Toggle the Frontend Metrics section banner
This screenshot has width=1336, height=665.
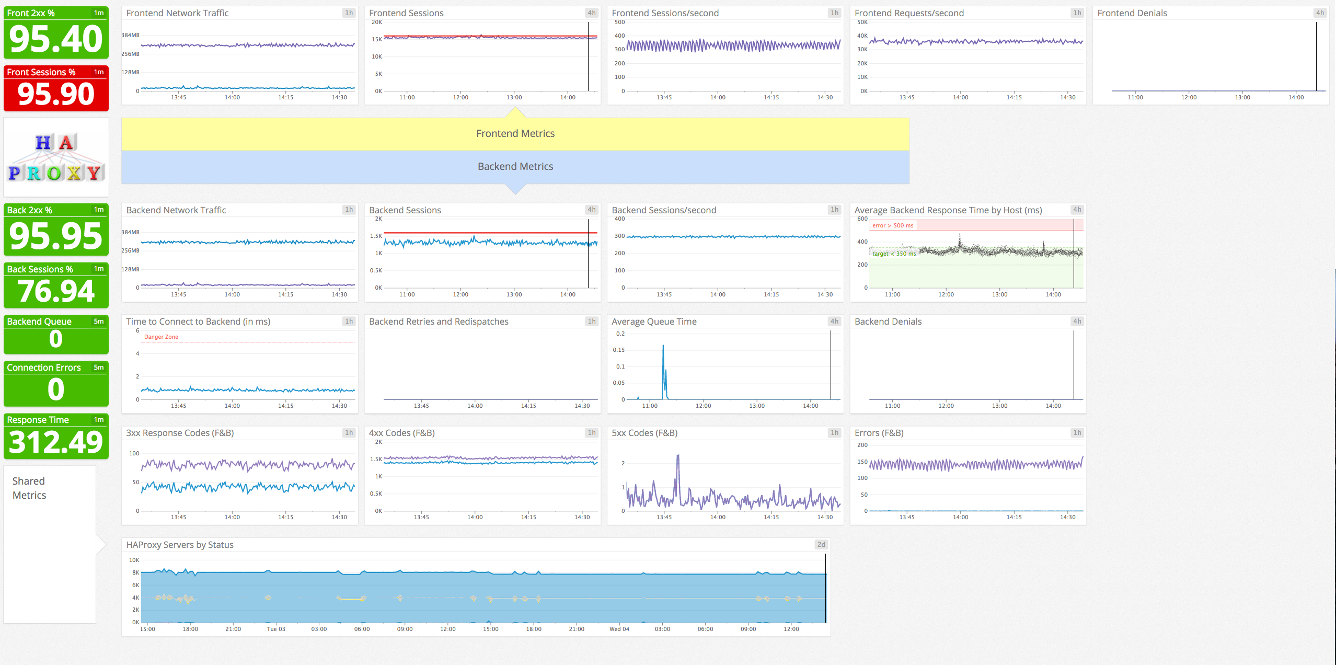(515, 133)
